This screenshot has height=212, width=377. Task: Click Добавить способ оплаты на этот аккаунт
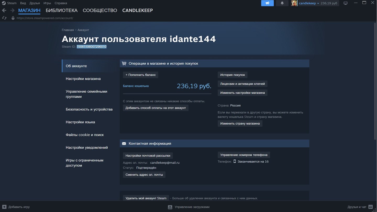click(x=156, y=108)
